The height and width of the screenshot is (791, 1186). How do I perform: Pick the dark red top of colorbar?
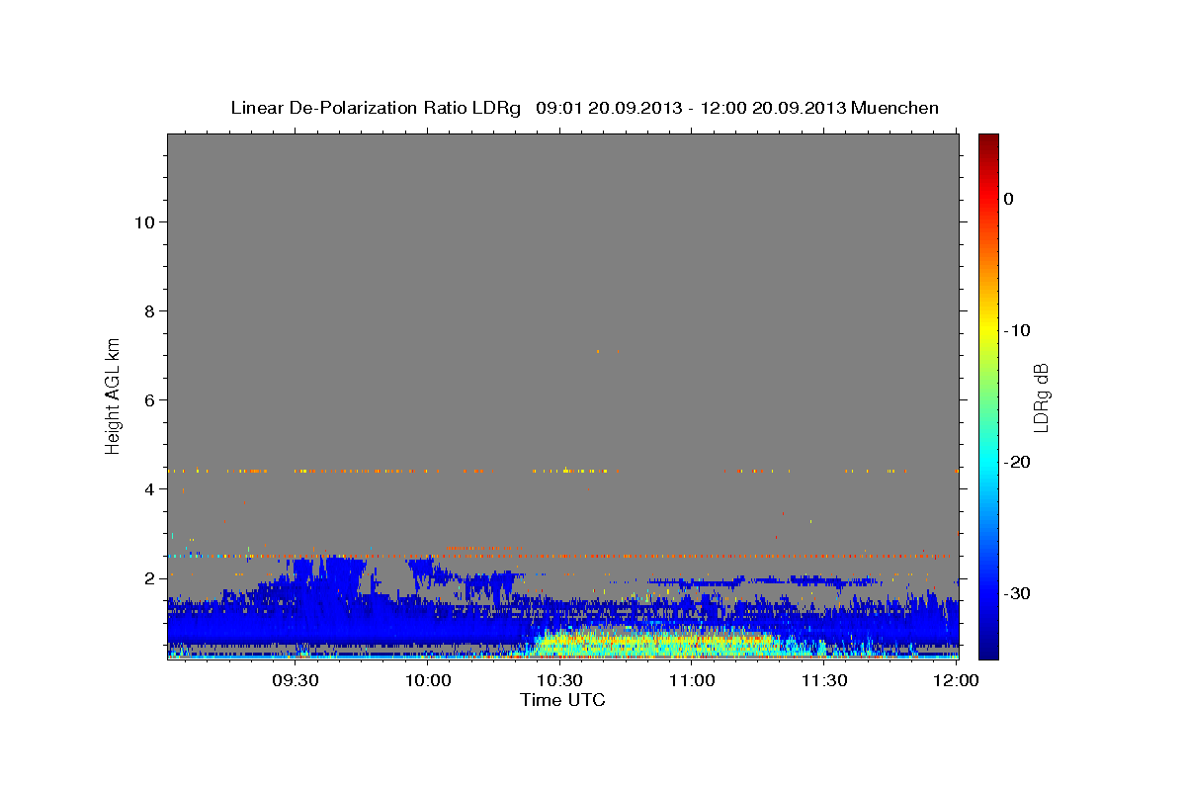tap(988, 140)
